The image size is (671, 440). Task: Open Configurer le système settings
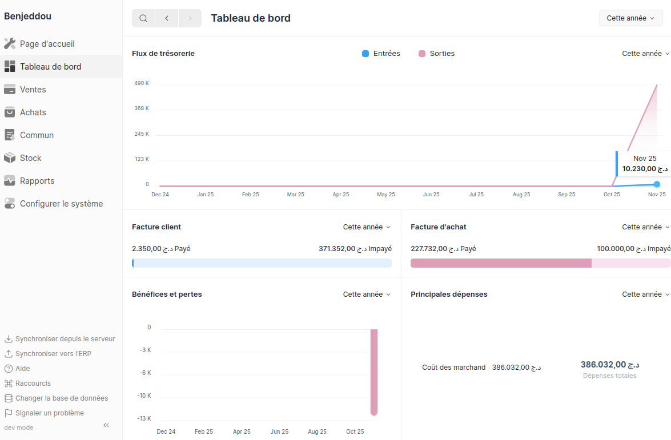[61, 204]
